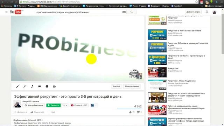Expand the arrow next to blue icon
224x126 pixels.
coord(96,105)
